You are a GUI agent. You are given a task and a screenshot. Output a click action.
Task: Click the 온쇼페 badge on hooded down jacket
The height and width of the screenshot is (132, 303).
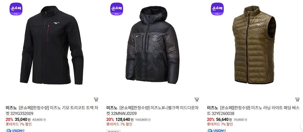pos(116,9)
